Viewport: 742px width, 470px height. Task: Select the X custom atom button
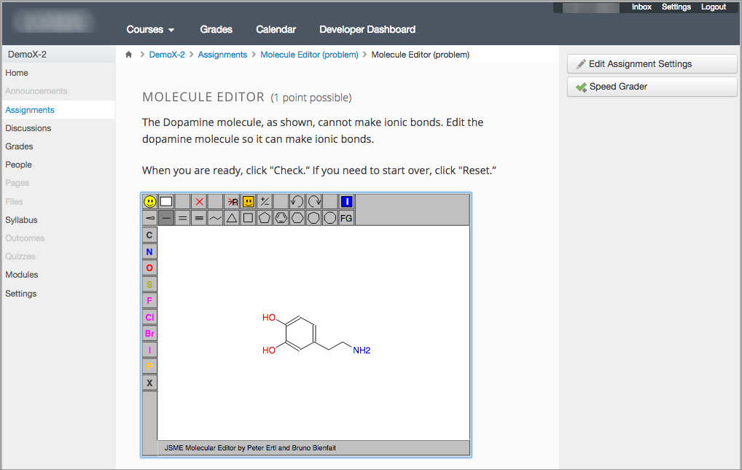tap(149, 383)
